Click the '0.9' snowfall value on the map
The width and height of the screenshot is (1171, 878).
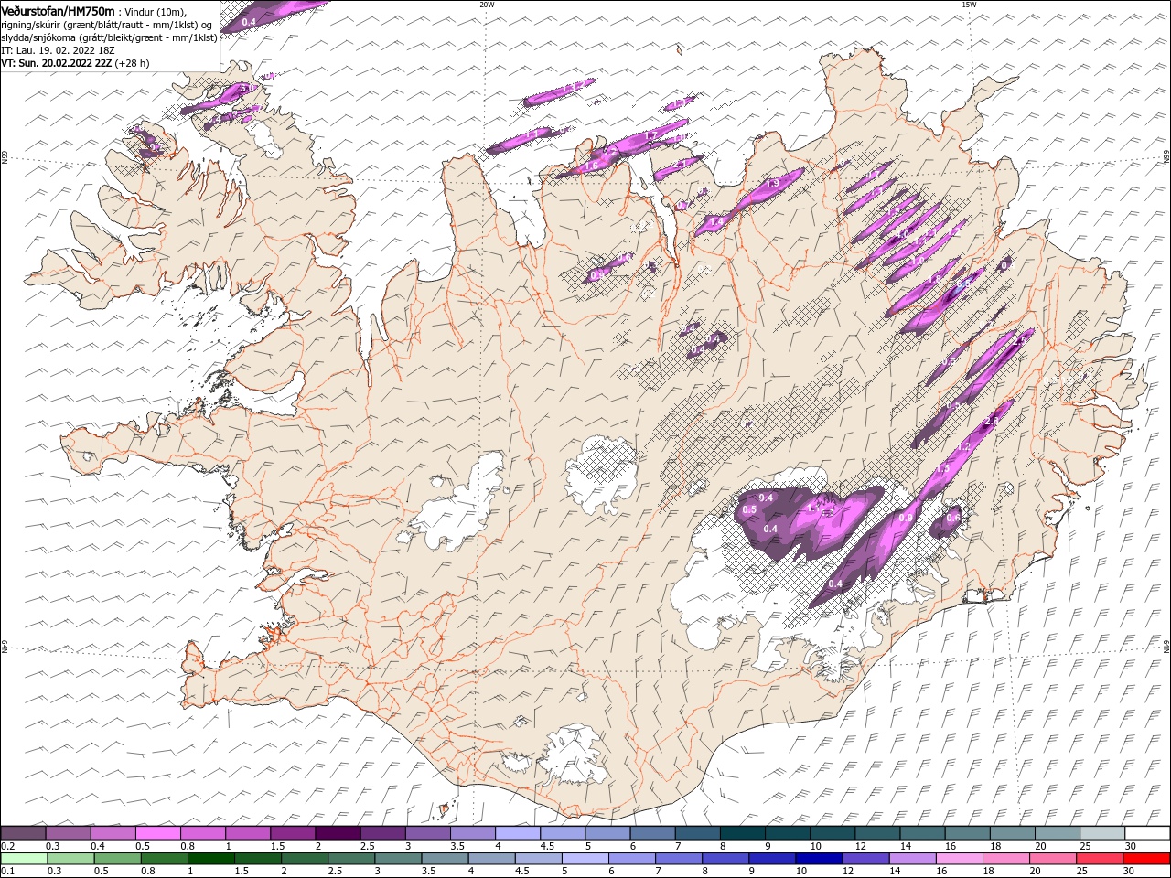point(906,519)
